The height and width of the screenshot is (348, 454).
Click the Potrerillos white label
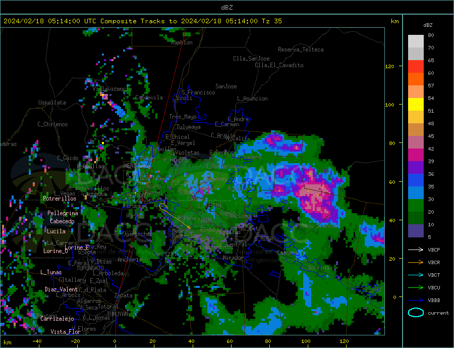tap(60, 198)
